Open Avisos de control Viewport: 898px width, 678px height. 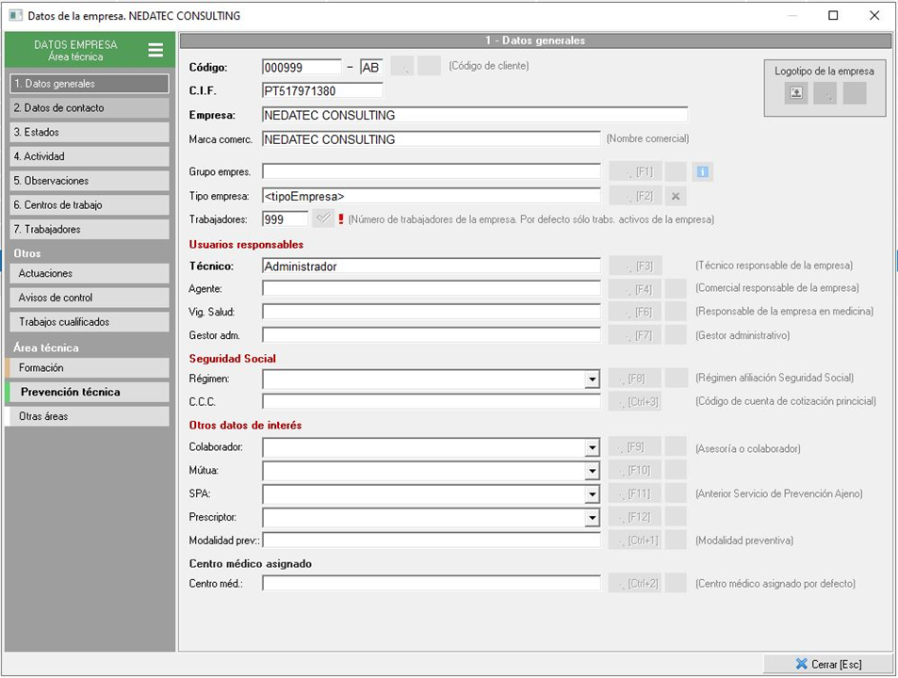point(88,298)
